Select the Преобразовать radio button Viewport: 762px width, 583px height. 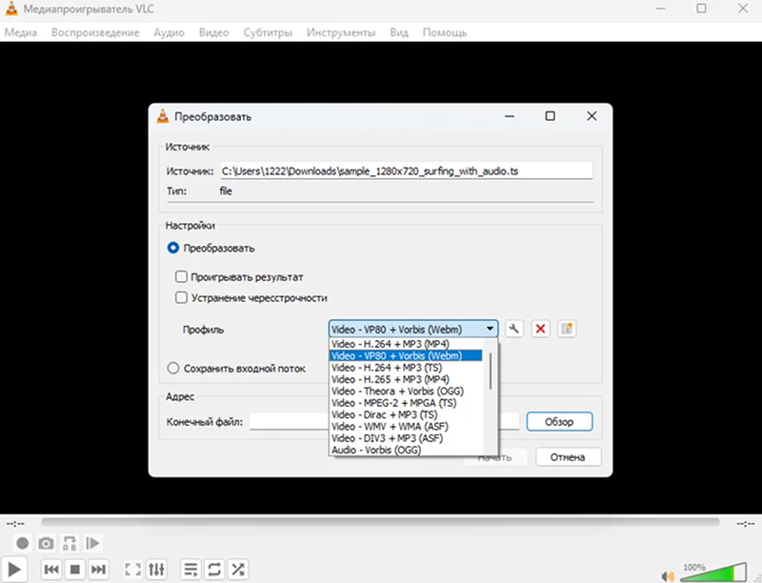coord(173,249)
